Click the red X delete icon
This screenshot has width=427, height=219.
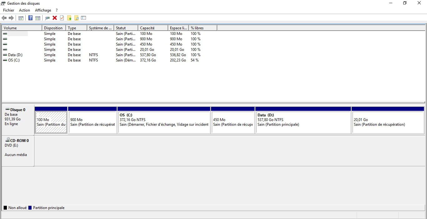[55, 18]
